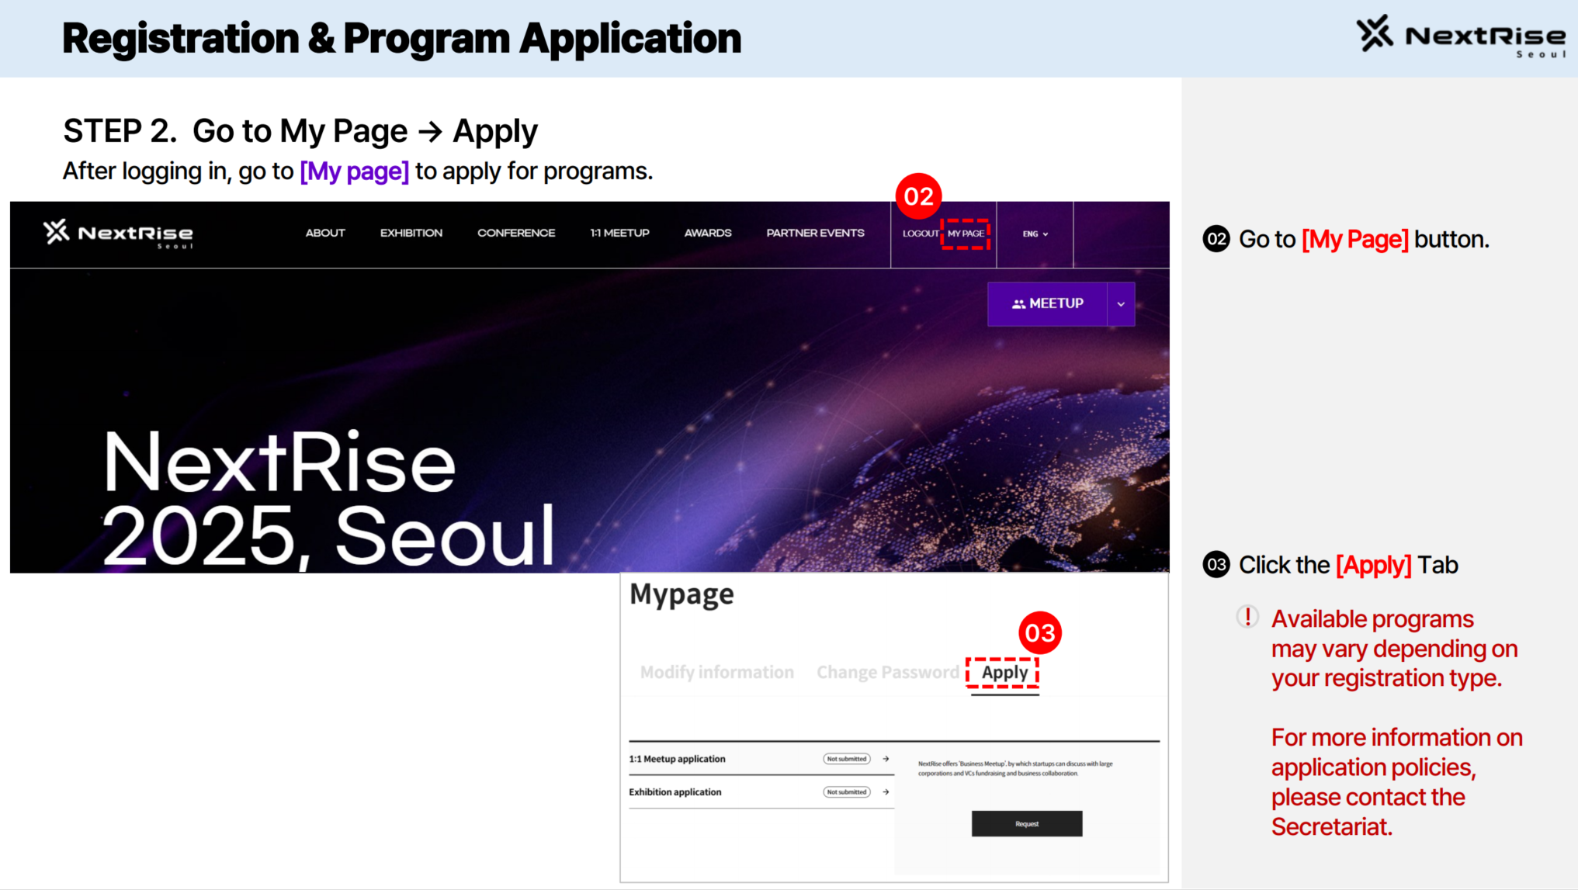Click the Not submitted status pill for Exhibition application

pyautogui.click(x=846, y=792)
